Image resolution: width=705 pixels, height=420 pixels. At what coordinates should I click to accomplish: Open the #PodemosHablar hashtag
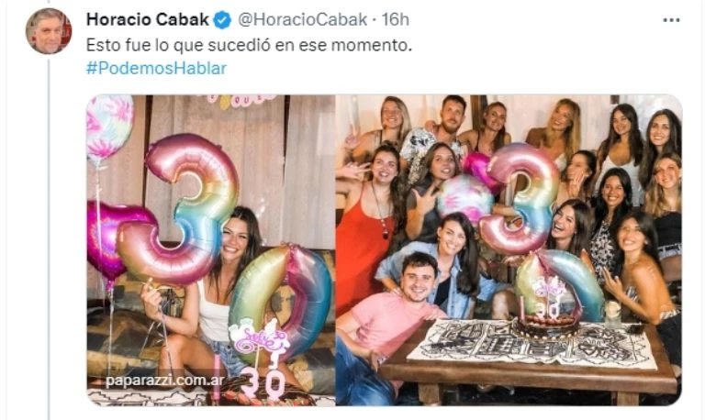pos(156,68)
